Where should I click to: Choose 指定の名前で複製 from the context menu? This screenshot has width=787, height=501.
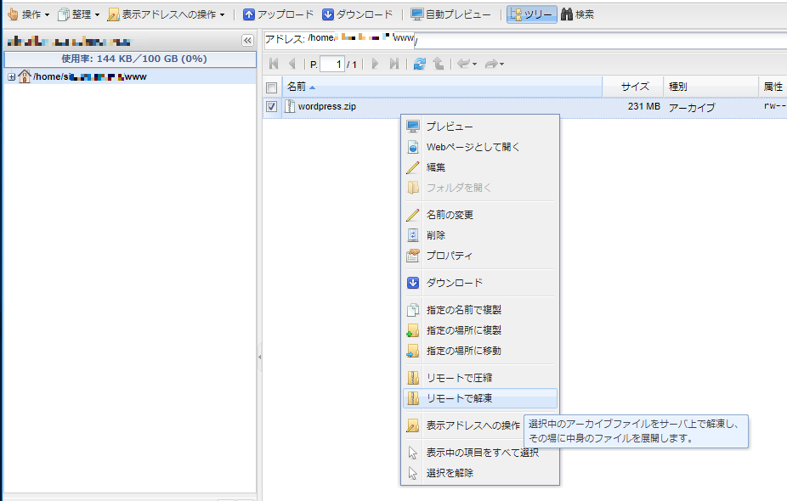480,310
